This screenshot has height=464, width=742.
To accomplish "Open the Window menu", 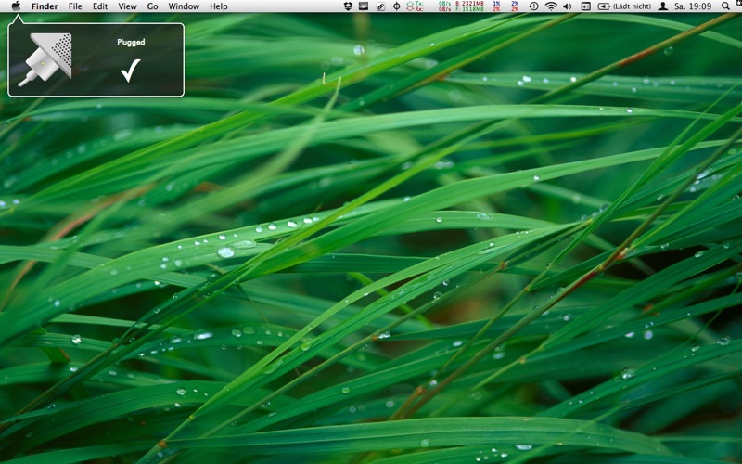I will click(184, 6).
